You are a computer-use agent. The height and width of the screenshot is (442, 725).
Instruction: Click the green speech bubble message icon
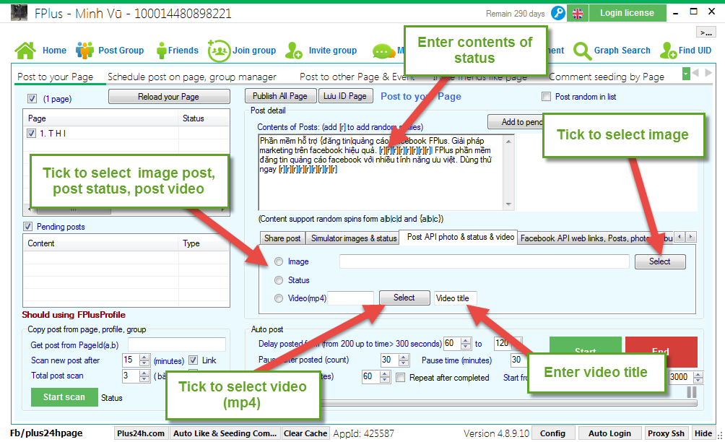point(383,51)
